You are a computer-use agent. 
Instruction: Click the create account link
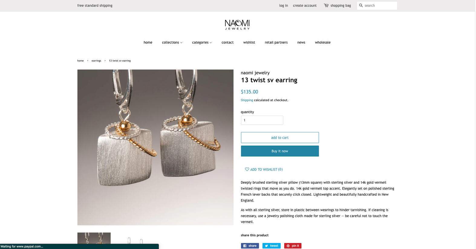tap(305, 6)
